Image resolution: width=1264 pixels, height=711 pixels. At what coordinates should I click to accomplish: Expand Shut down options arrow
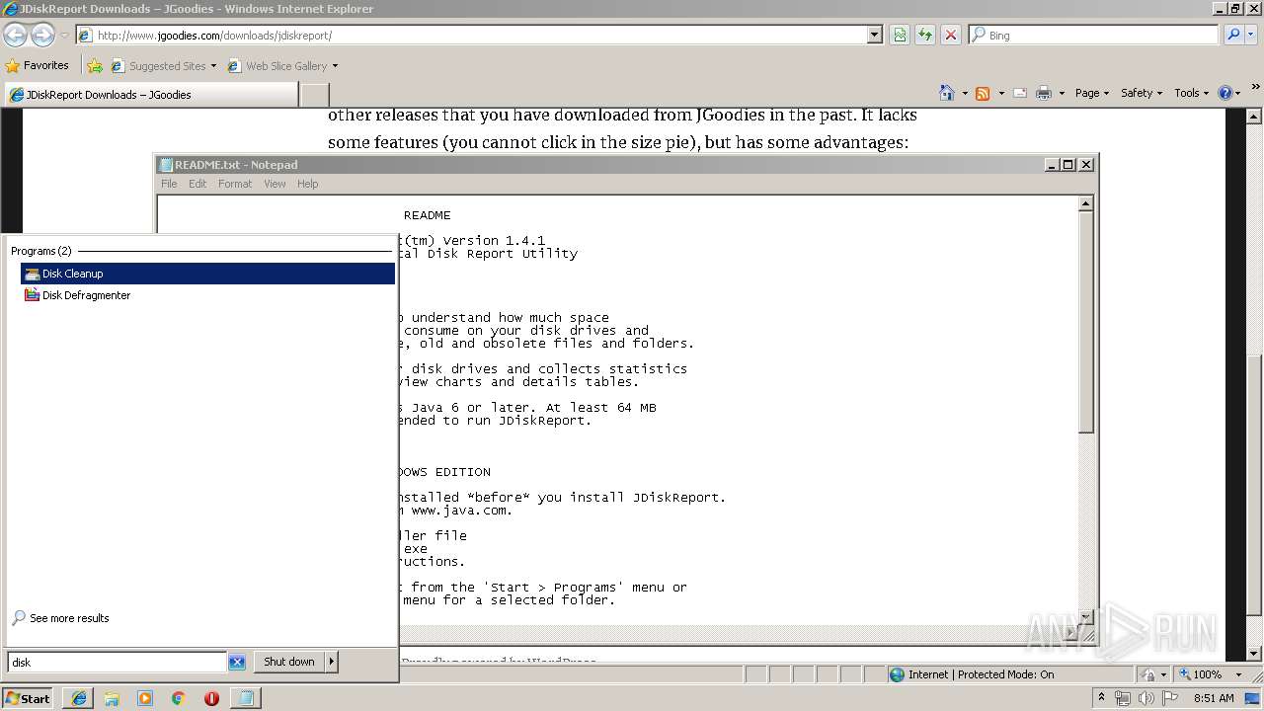coord(332,662)
